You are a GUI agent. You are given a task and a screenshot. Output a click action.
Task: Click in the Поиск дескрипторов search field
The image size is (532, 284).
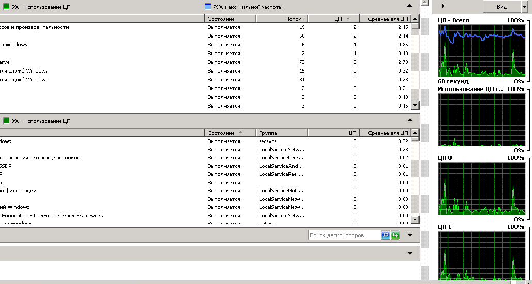click(344, 235)
